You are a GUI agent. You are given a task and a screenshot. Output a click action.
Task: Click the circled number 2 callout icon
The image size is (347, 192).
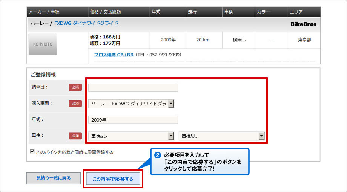(x=158, y=155)
